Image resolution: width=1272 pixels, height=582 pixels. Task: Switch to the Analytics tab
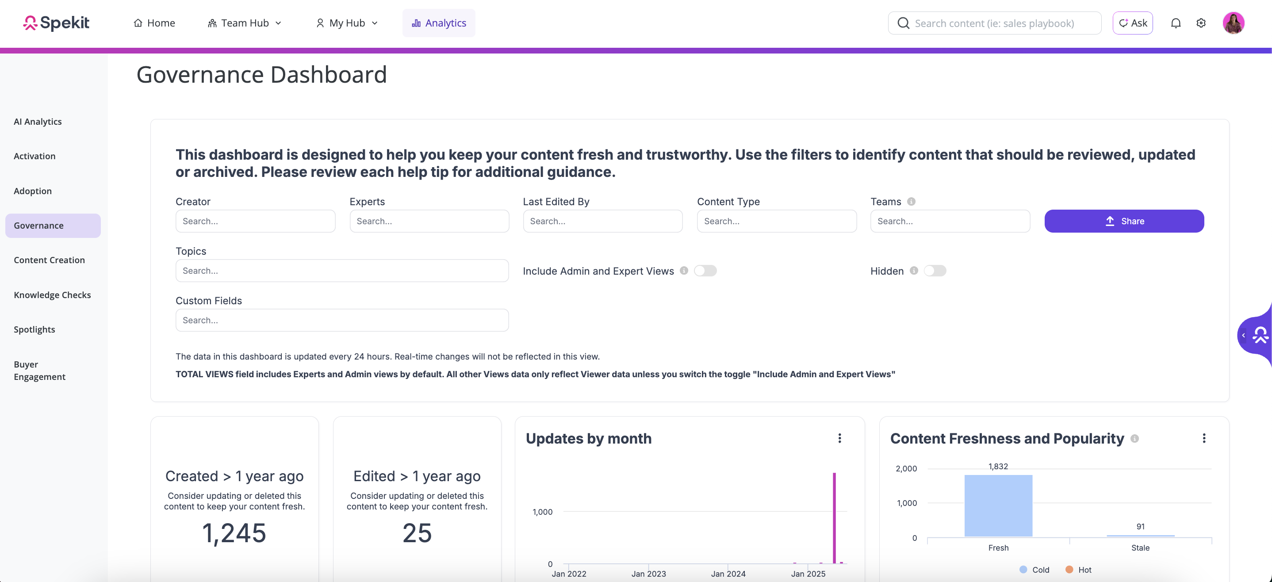click(438, 23)
